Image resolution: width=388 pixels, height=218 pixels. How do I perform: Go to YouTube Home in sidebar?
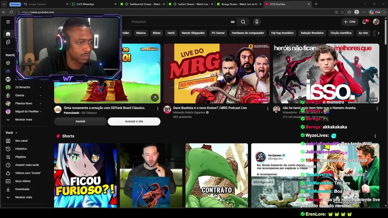[8, 34]
